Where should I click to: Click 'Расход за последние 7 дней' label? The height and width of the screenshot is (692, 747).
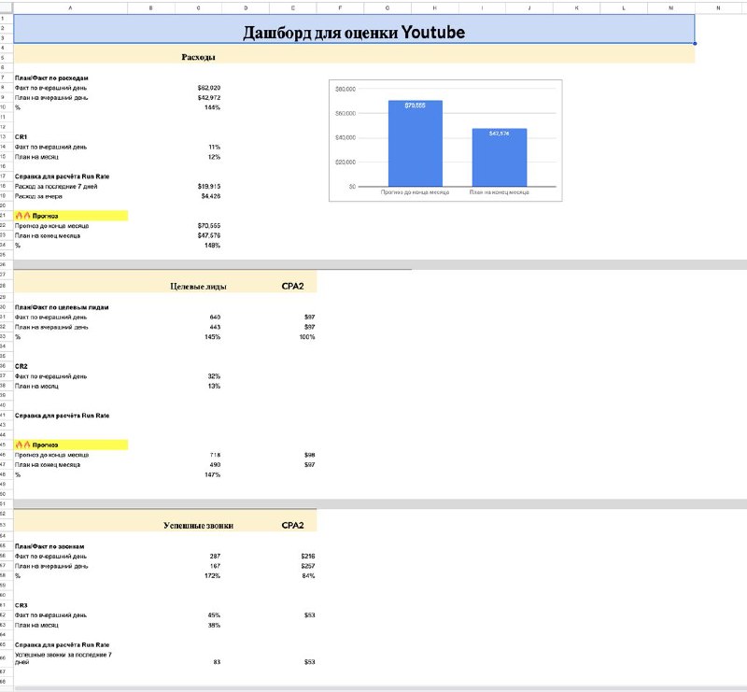[x=56, y=187]
